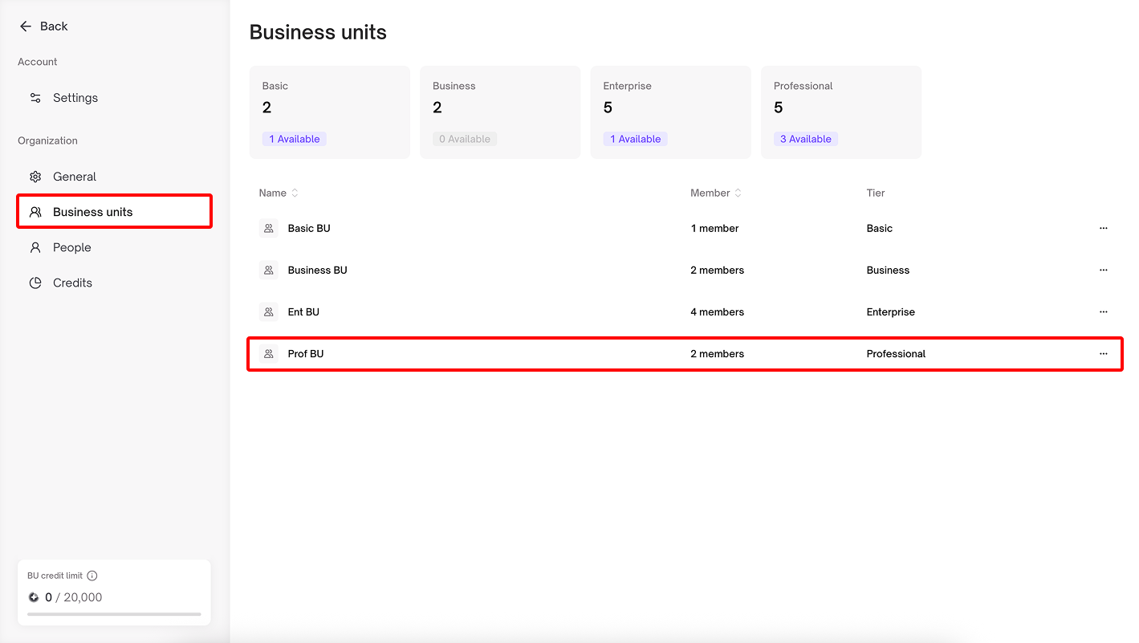Open more options for Business BU
1139x643 pixels.
(x=1103, y=270)
